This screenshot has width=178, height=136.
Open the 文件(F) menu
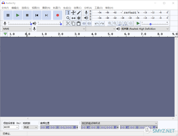pyautogui.click(x=5, y=8)
